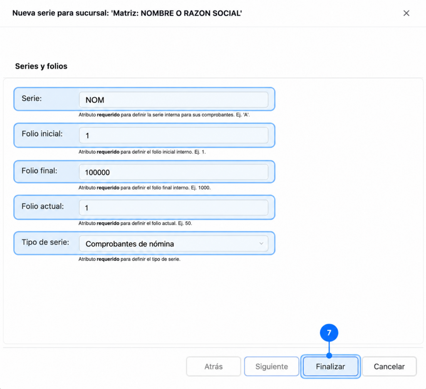Click the Tipo de serie: label
Screen dimensions: 426x389
coord(45,242)
